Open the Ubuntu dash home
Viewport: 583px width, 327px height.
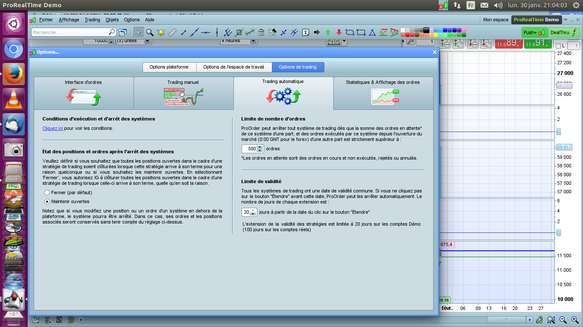(14, 24)
